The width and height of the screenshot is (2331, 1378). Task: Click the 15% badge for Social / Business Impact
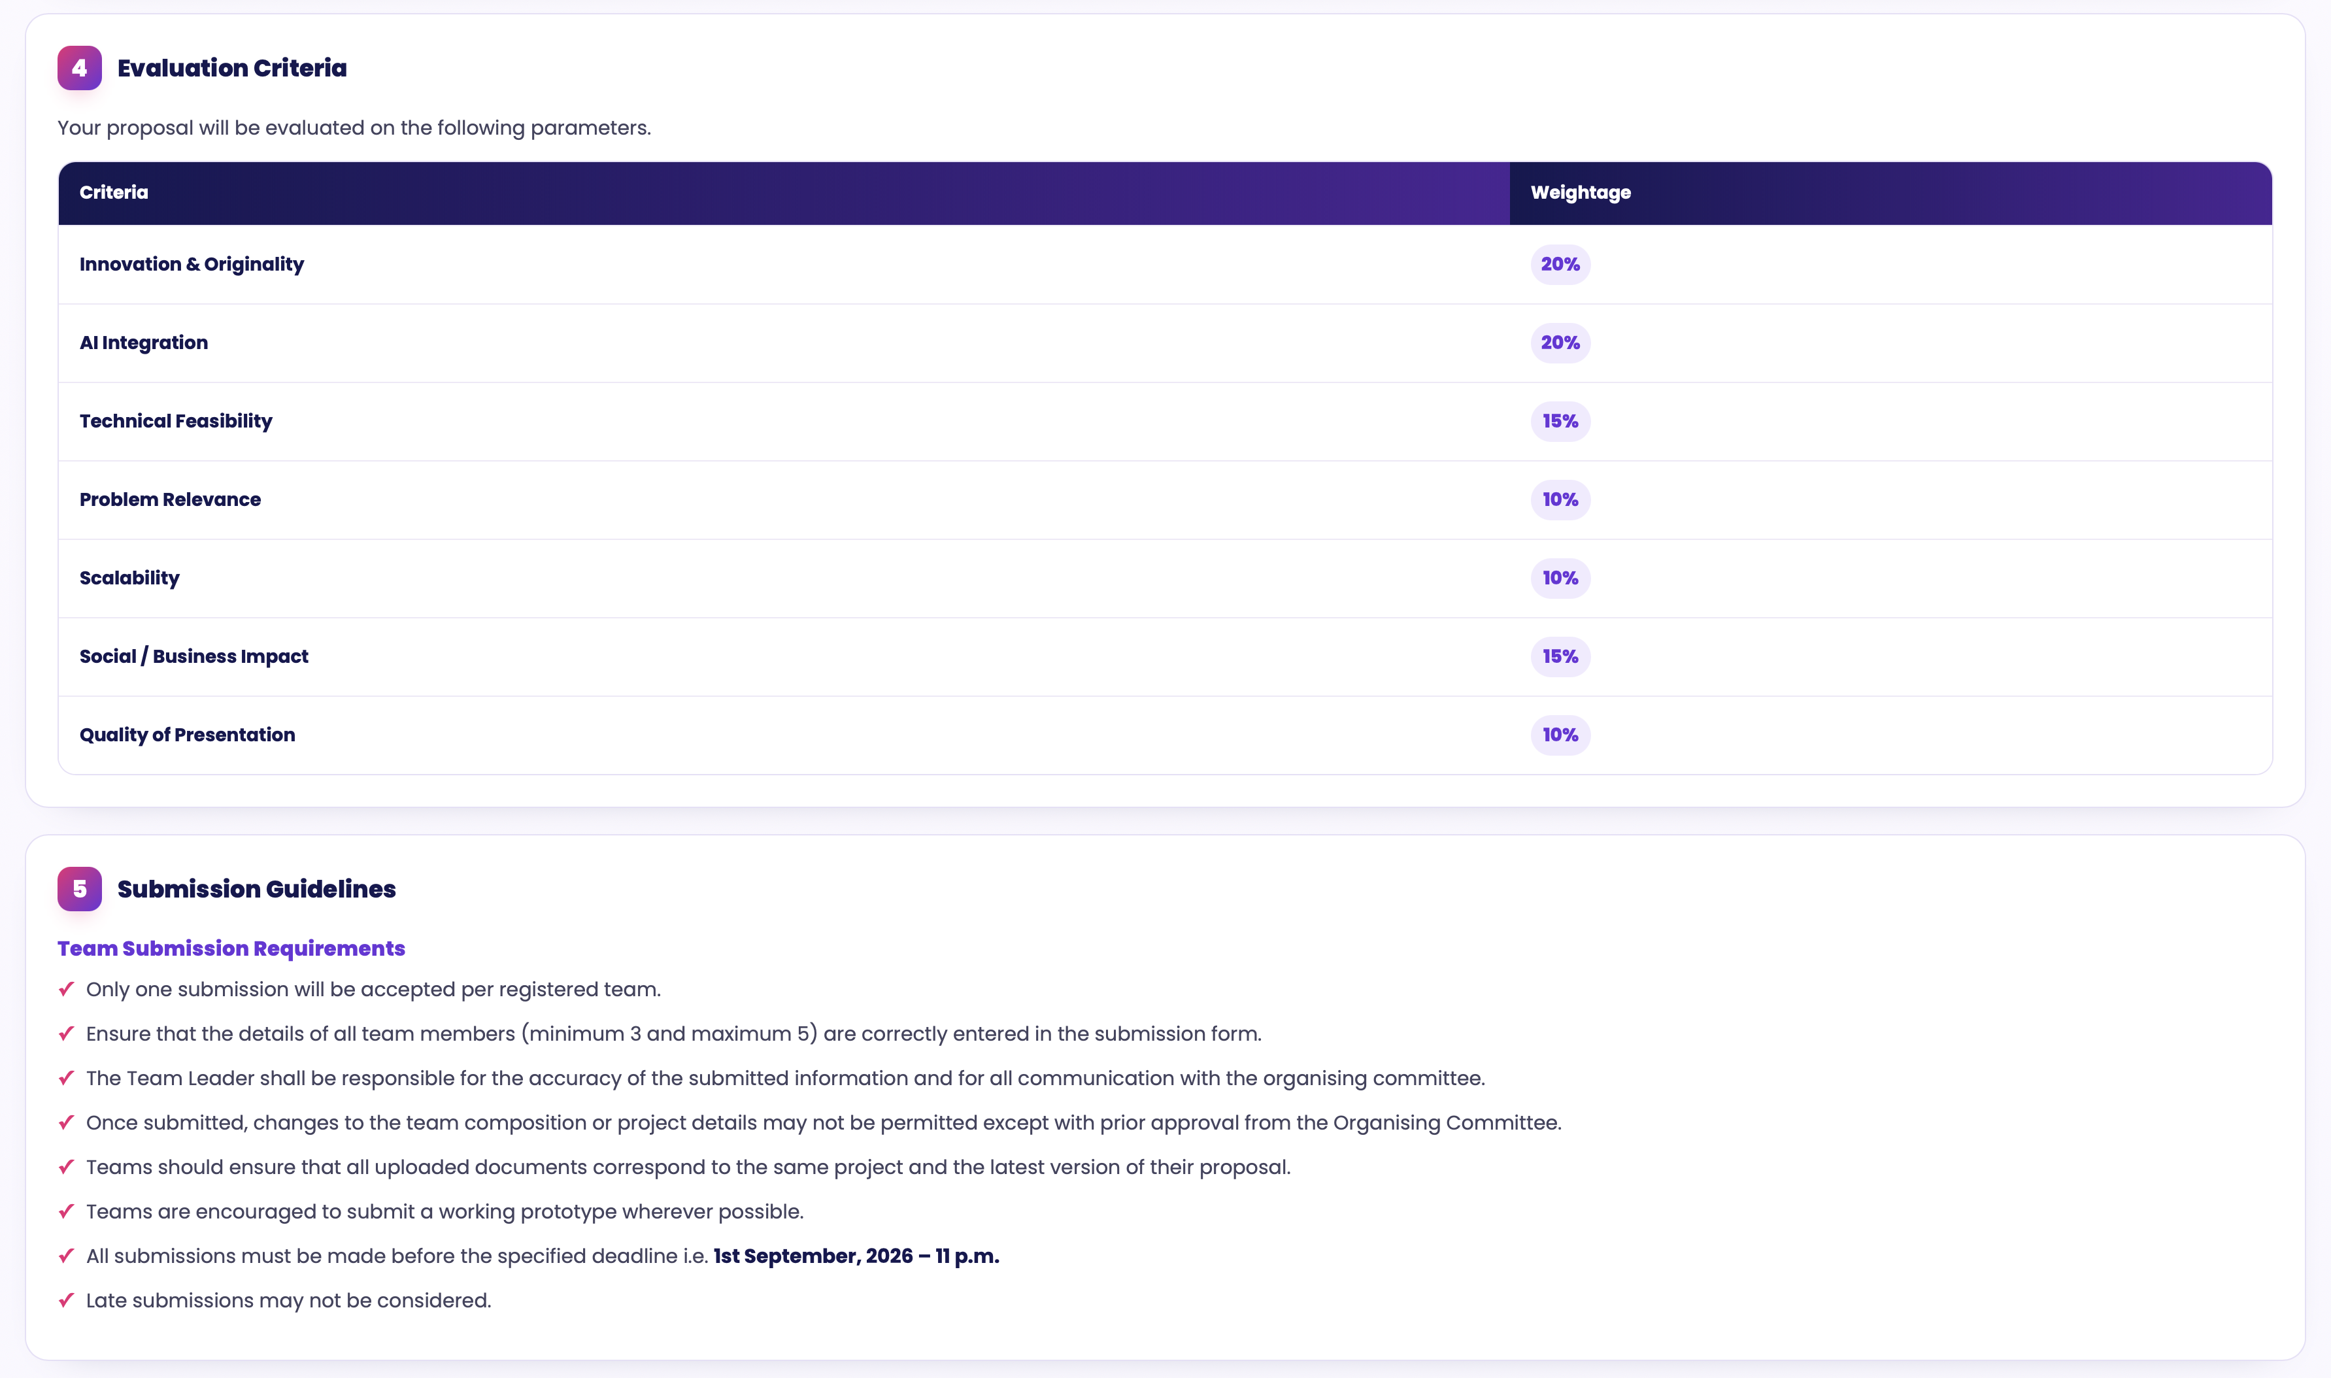(1560, 656)
